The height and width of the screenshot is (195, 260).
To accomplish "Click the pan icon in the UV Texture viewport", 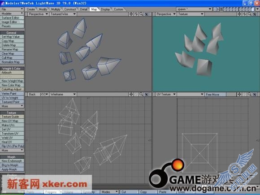I will 239,94.
